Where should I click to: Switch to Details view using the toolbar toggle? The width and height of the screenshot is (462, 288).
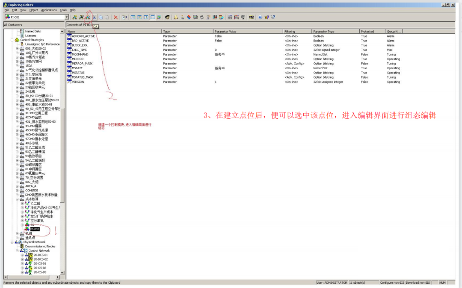(x=152, y=17)
